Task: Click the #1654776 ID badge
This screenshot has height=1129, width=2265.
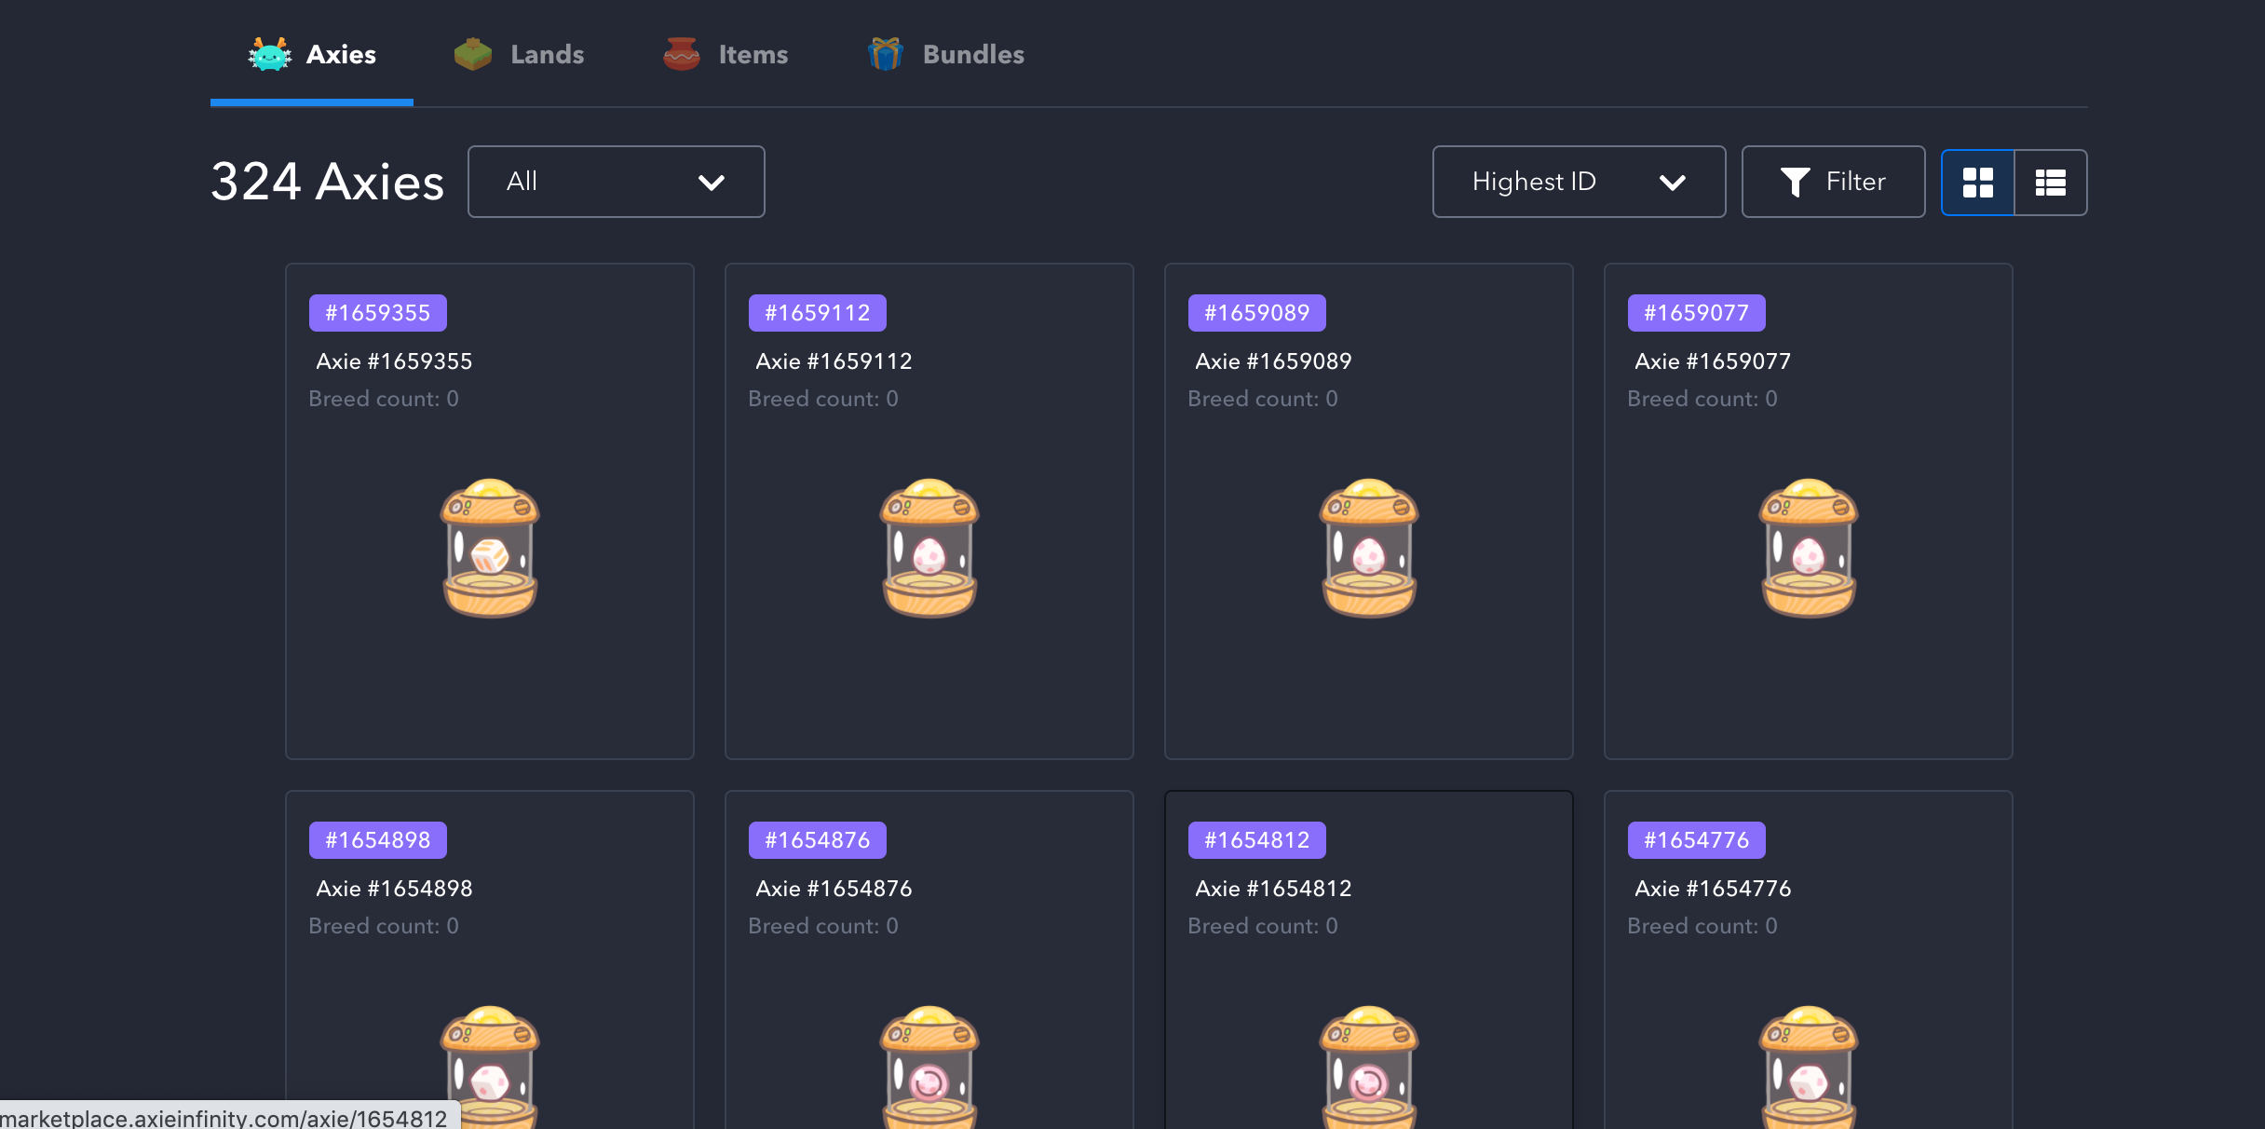Action: click(1697, 840)
